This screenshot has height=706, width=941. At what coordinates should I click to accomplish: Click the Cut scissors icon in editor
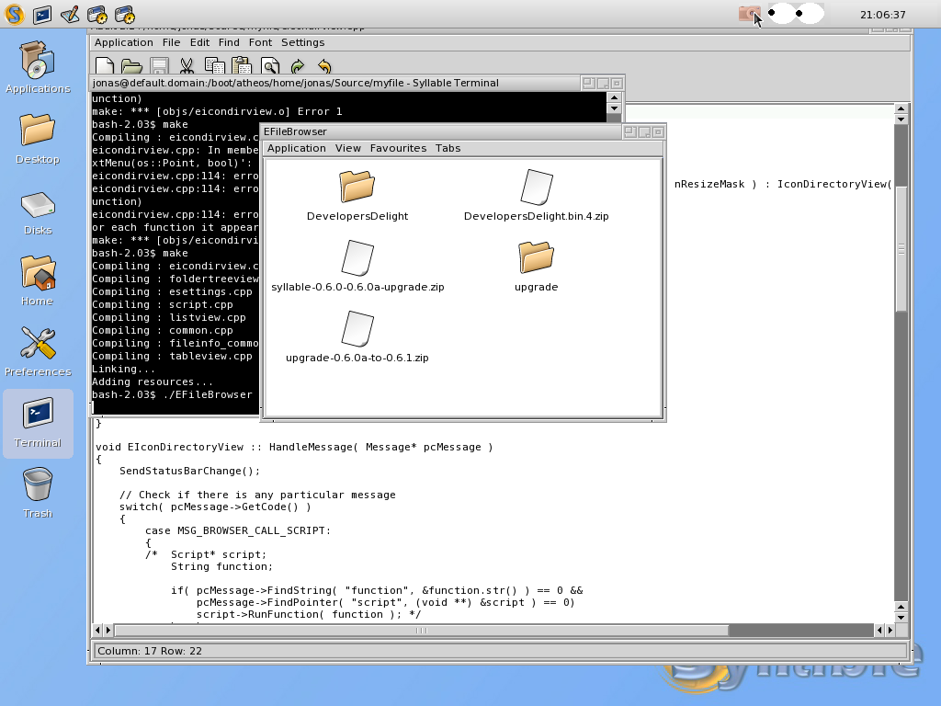[187, 66]
